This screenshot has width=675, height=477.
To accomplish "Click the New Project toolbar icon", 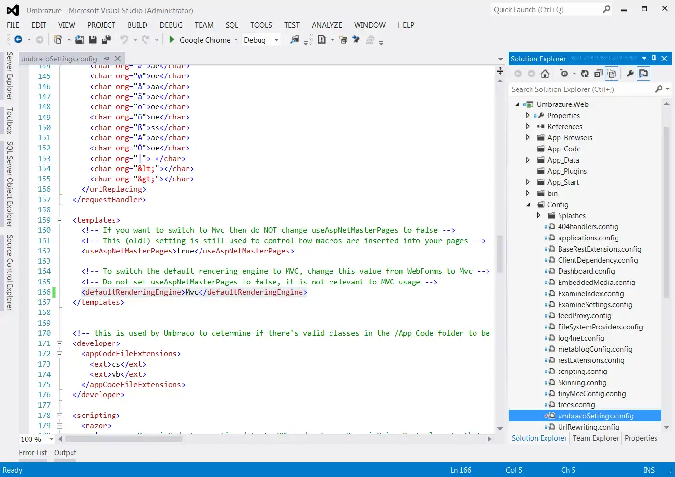I will pyautogui.click(x=57, y=40).
